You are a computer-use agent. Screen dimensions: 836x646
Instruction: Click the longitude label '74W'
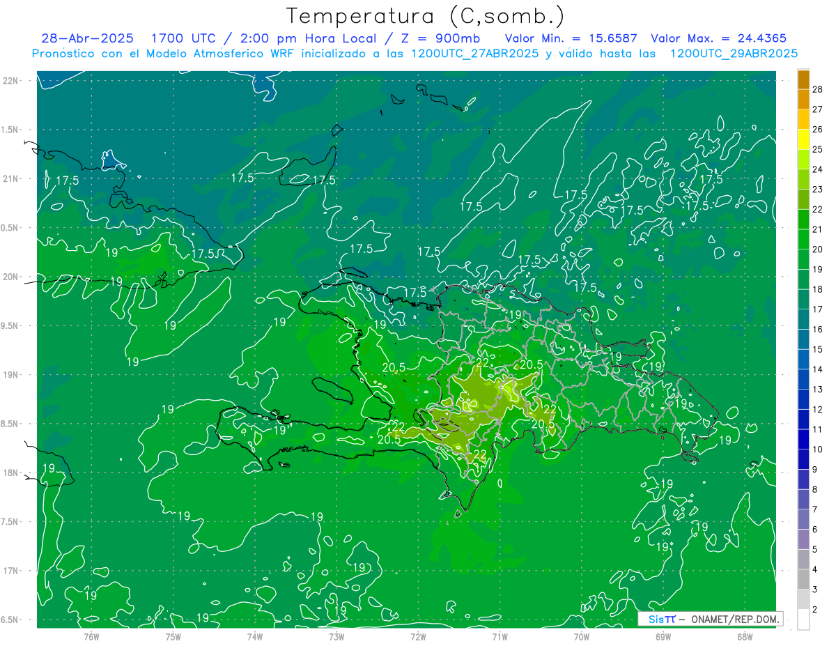(x=255, y=636)
